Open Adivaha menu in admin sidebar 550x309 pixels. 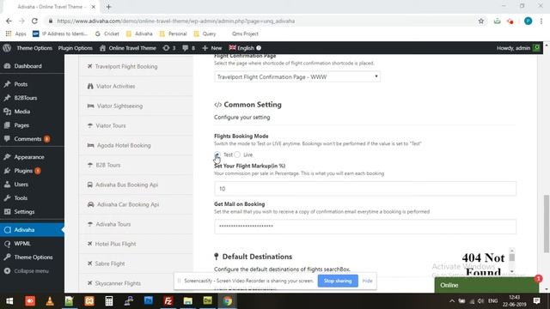(x=32, y=230)
